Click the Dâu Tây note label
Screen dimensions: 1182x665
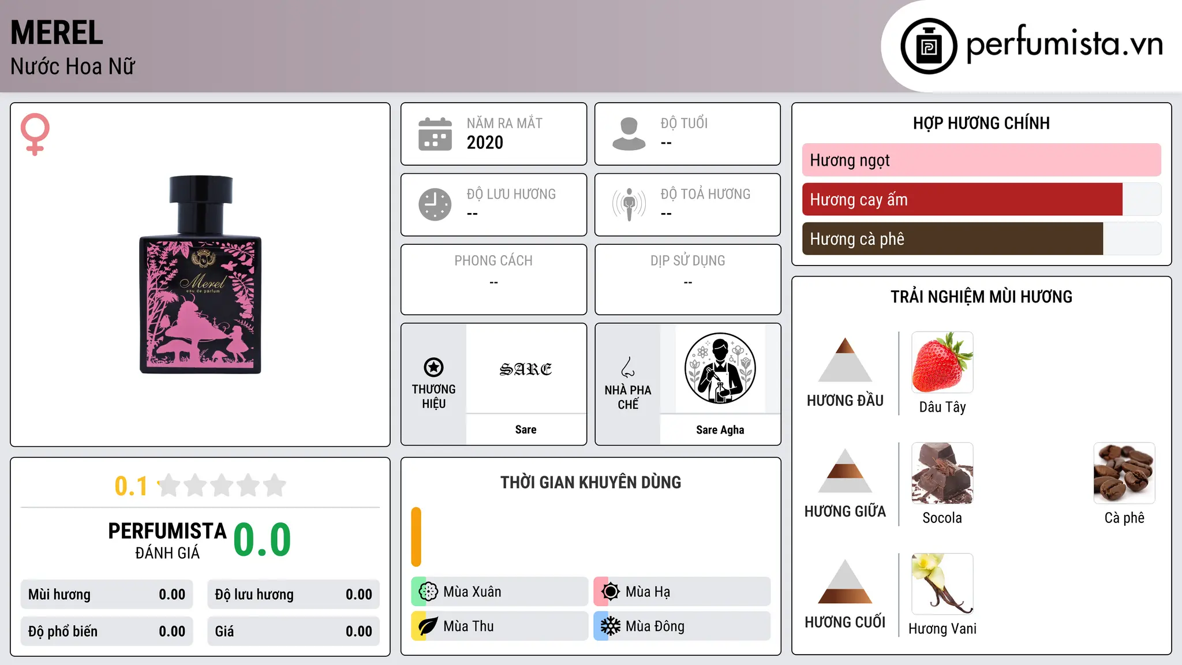942,407
